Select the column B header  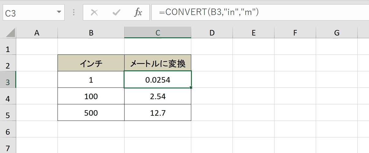(x=91, y=33)
